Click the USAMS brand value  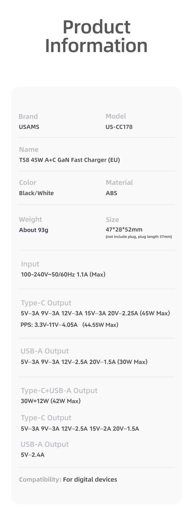pos(29,127)
